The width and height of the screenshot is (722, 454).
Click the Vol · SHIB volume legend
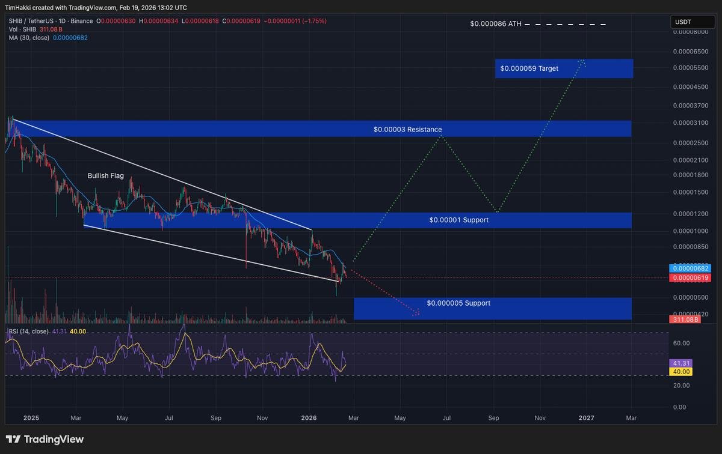pyautogui.click(x=27, y=28)
